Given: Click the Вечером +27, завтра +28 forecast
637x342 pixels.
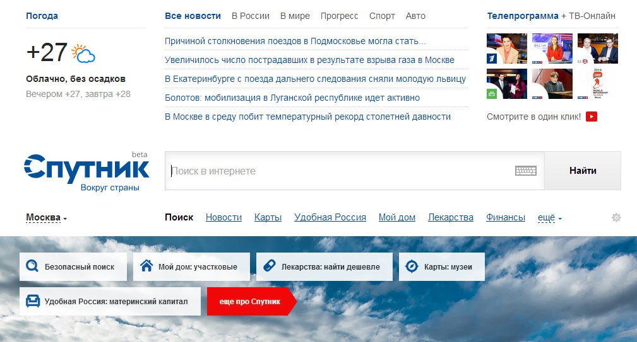Looking at the screenshot, I should (78, 94).
